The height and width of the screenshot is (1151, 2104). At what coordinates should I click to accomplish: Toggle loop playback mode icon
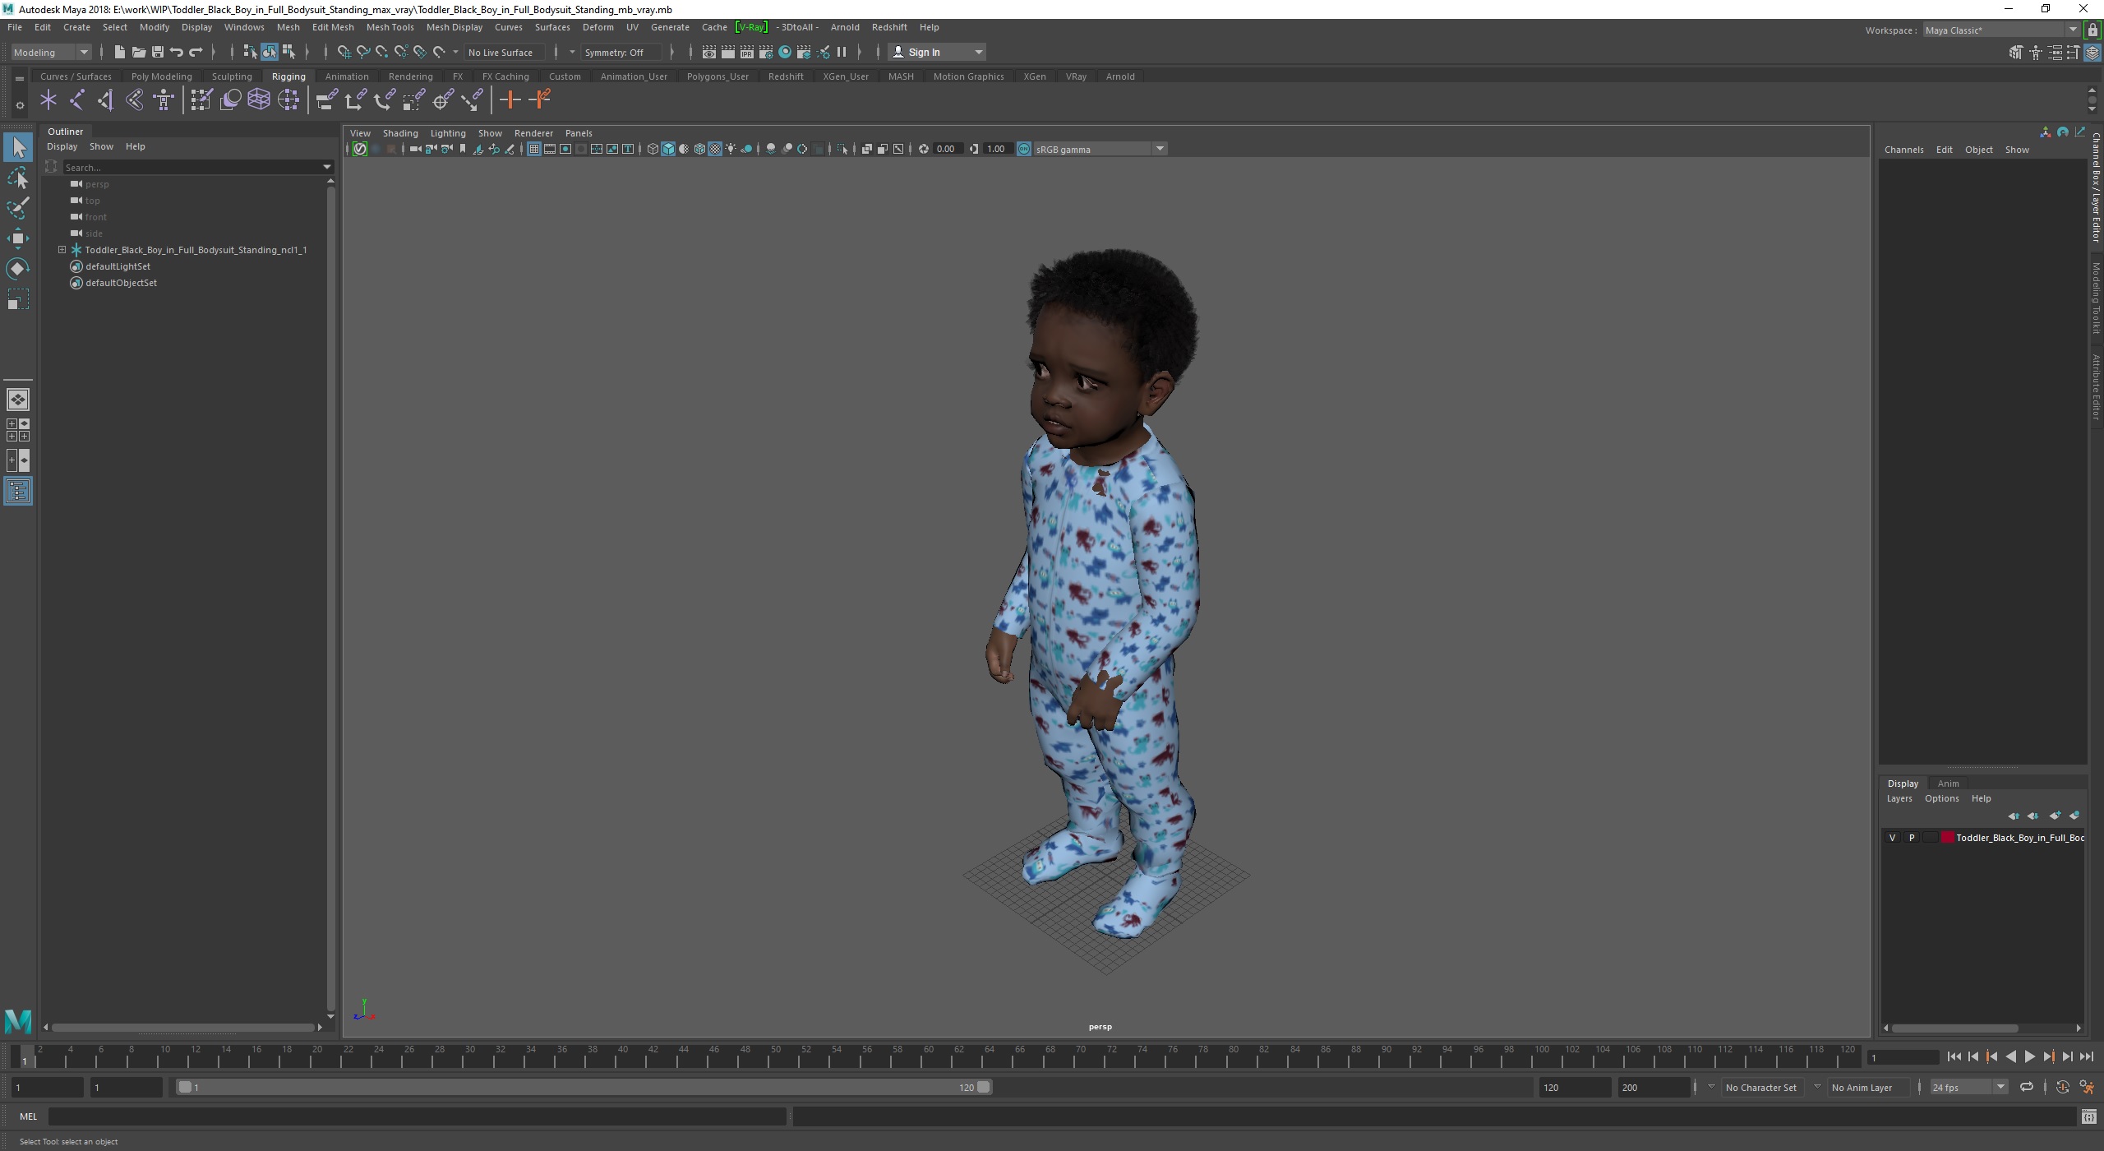click(2027, 1087)
